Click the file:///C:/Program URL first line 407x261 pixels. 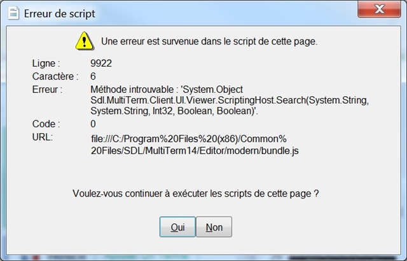tap(189, 139)
